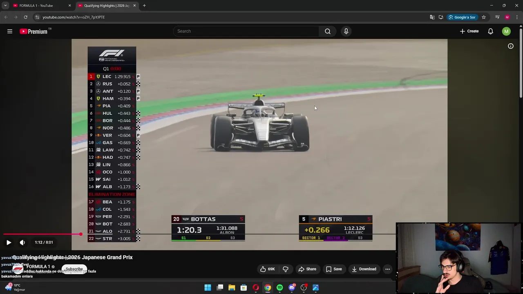Launch File Explorer from taskbar

pyautogui.click(x=232, y=287)
